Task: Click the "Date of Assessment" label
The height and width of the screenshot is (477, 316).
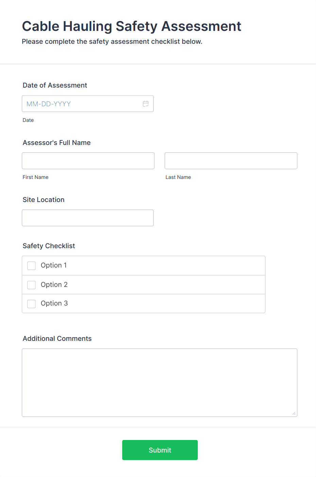Action: pyautogui.click(x=55, y=86)
